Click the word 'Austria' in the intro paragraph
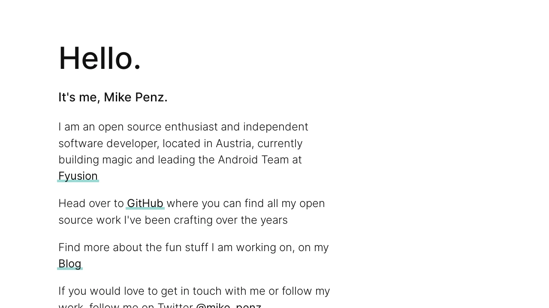 pos(235,143)
